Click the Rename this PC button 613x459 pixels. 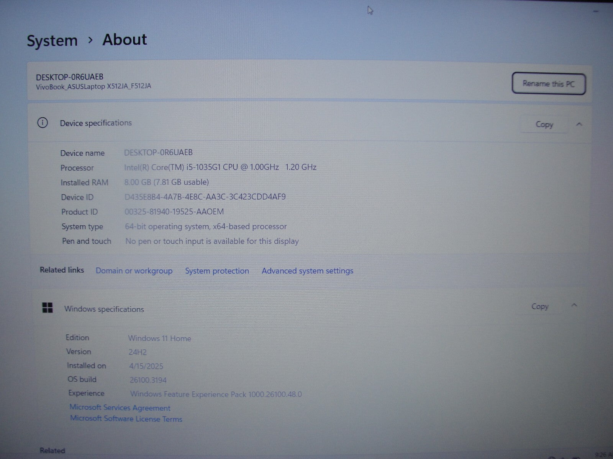coord(549,83)
